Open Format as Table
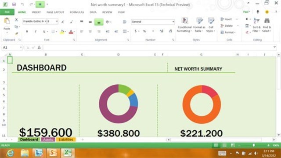Viewport: 281px width, 158px height. 199,25
